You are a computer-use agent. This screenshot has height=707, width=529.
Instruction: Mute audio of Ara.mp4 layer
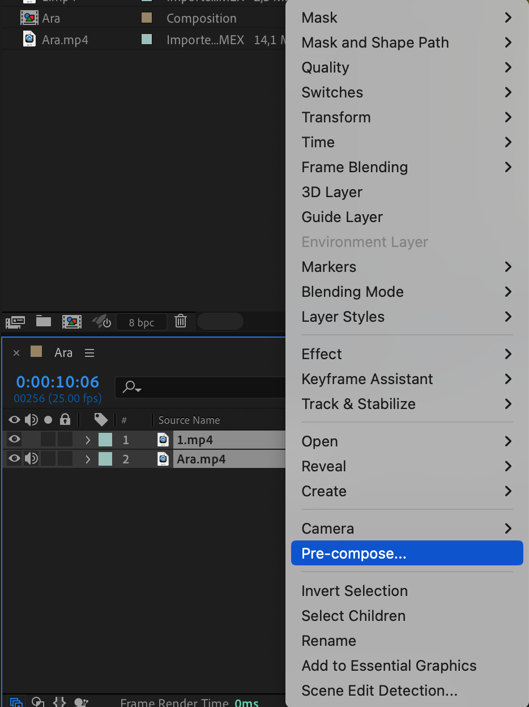(x=31, y=458)
